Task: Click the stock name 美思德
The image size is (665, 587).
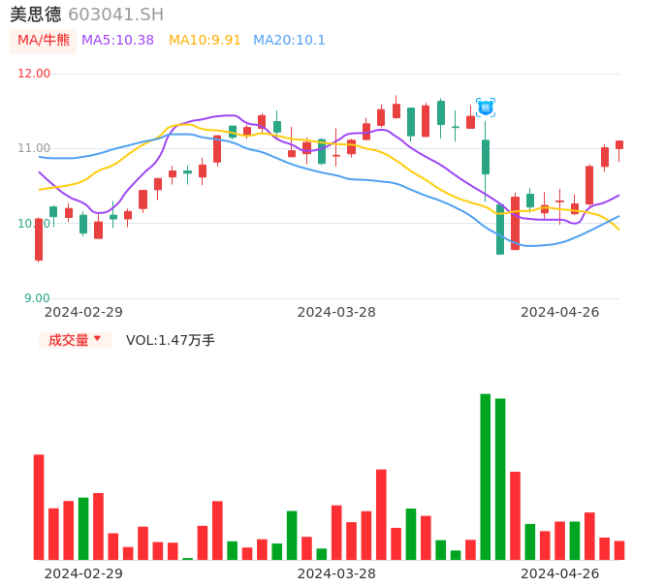Action: tap(36, 15)
